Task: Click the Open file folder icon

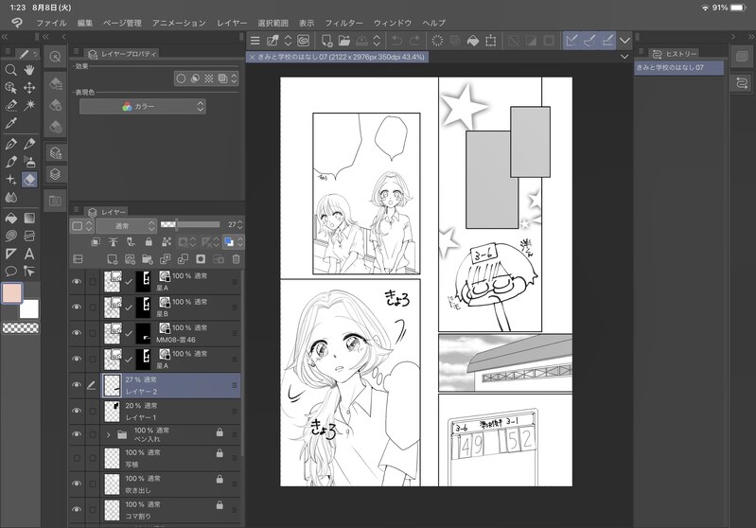Action: [x=344, y=41]
